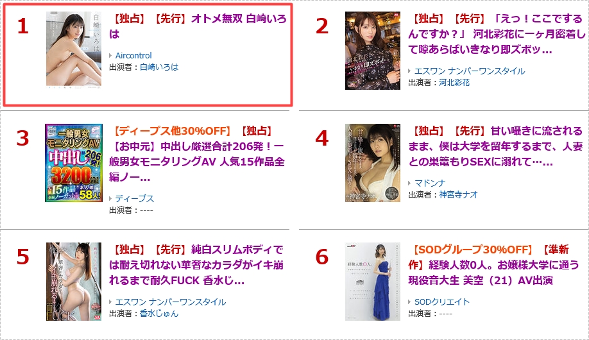Open the rank 4 title link

[x=495, y=146]
